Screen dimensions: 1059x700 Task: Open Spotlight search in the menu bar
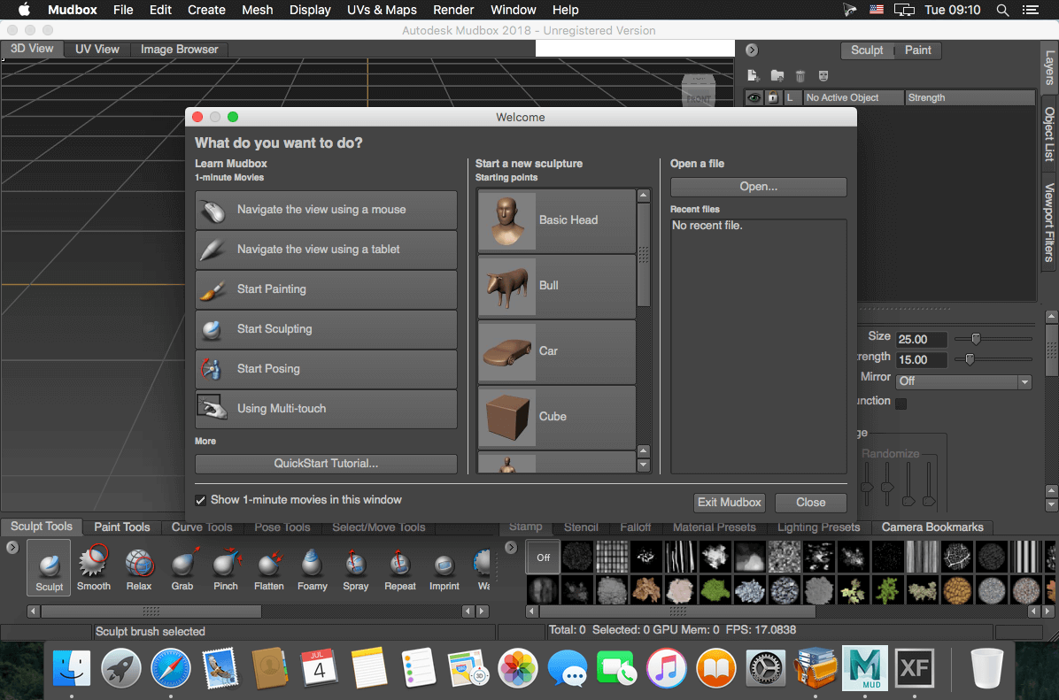coord(1003,10)
